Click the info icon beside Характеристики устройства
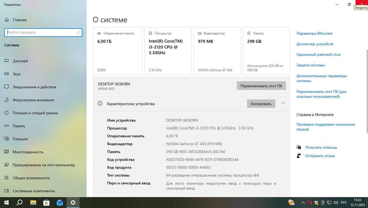 [100, 103]
